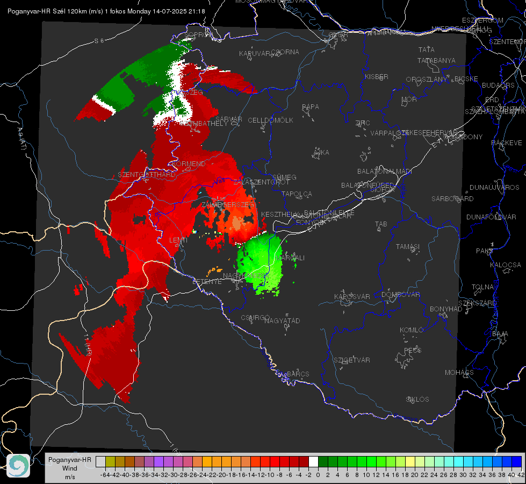This screenshot has height=484, width=526.
Task: Select the SZOMBATHELY city label
Action: (204, 123)
